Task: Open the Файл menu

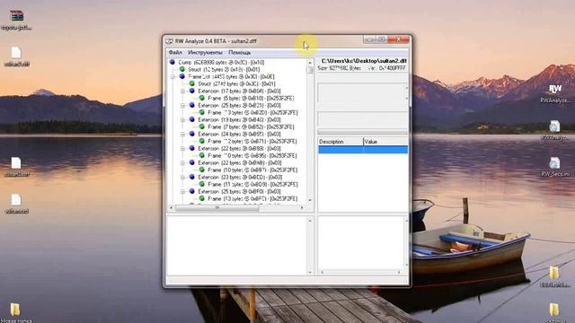Action: coord(175,53)
